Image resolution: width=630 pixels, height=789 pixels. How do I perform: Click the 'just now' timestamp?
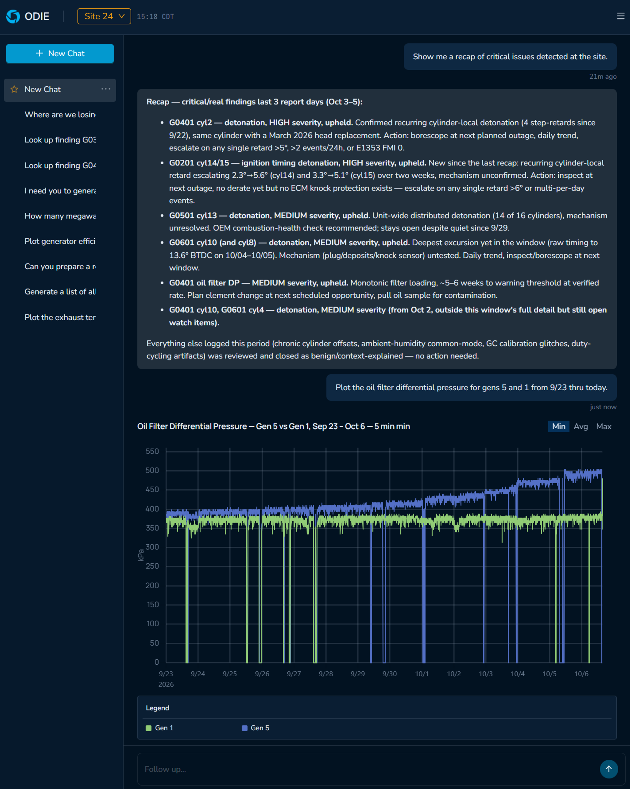603,407
